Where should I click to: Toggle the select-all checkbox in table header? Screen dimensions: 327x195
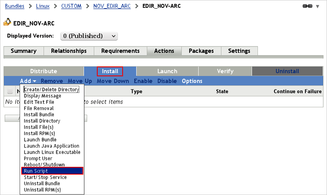[x=10, y=91]
